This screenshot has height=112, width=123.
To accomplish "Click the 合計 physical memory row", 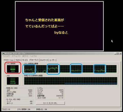I will [x=19, y=90].
